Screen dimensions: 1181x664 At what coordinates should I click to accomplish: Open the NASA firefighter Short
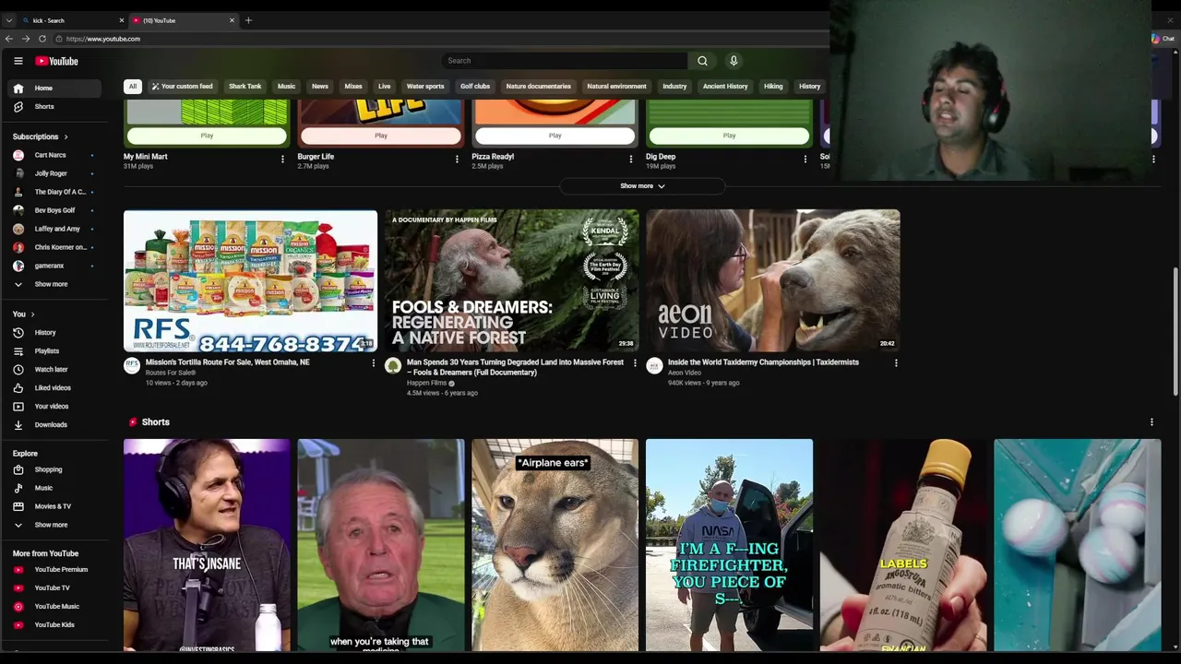click(x=729, y=545)
